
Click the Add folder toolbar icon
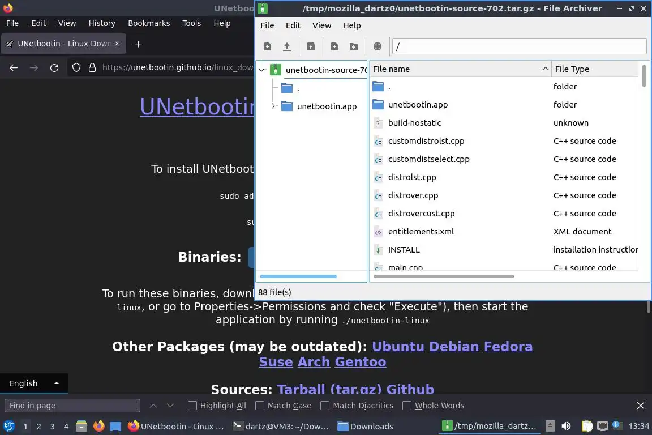coord(353,46)
